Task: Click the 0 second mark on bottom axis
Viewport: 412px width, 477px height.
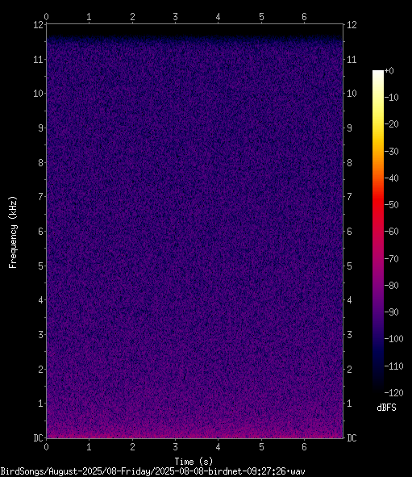Action: click(x=46, y=447)
